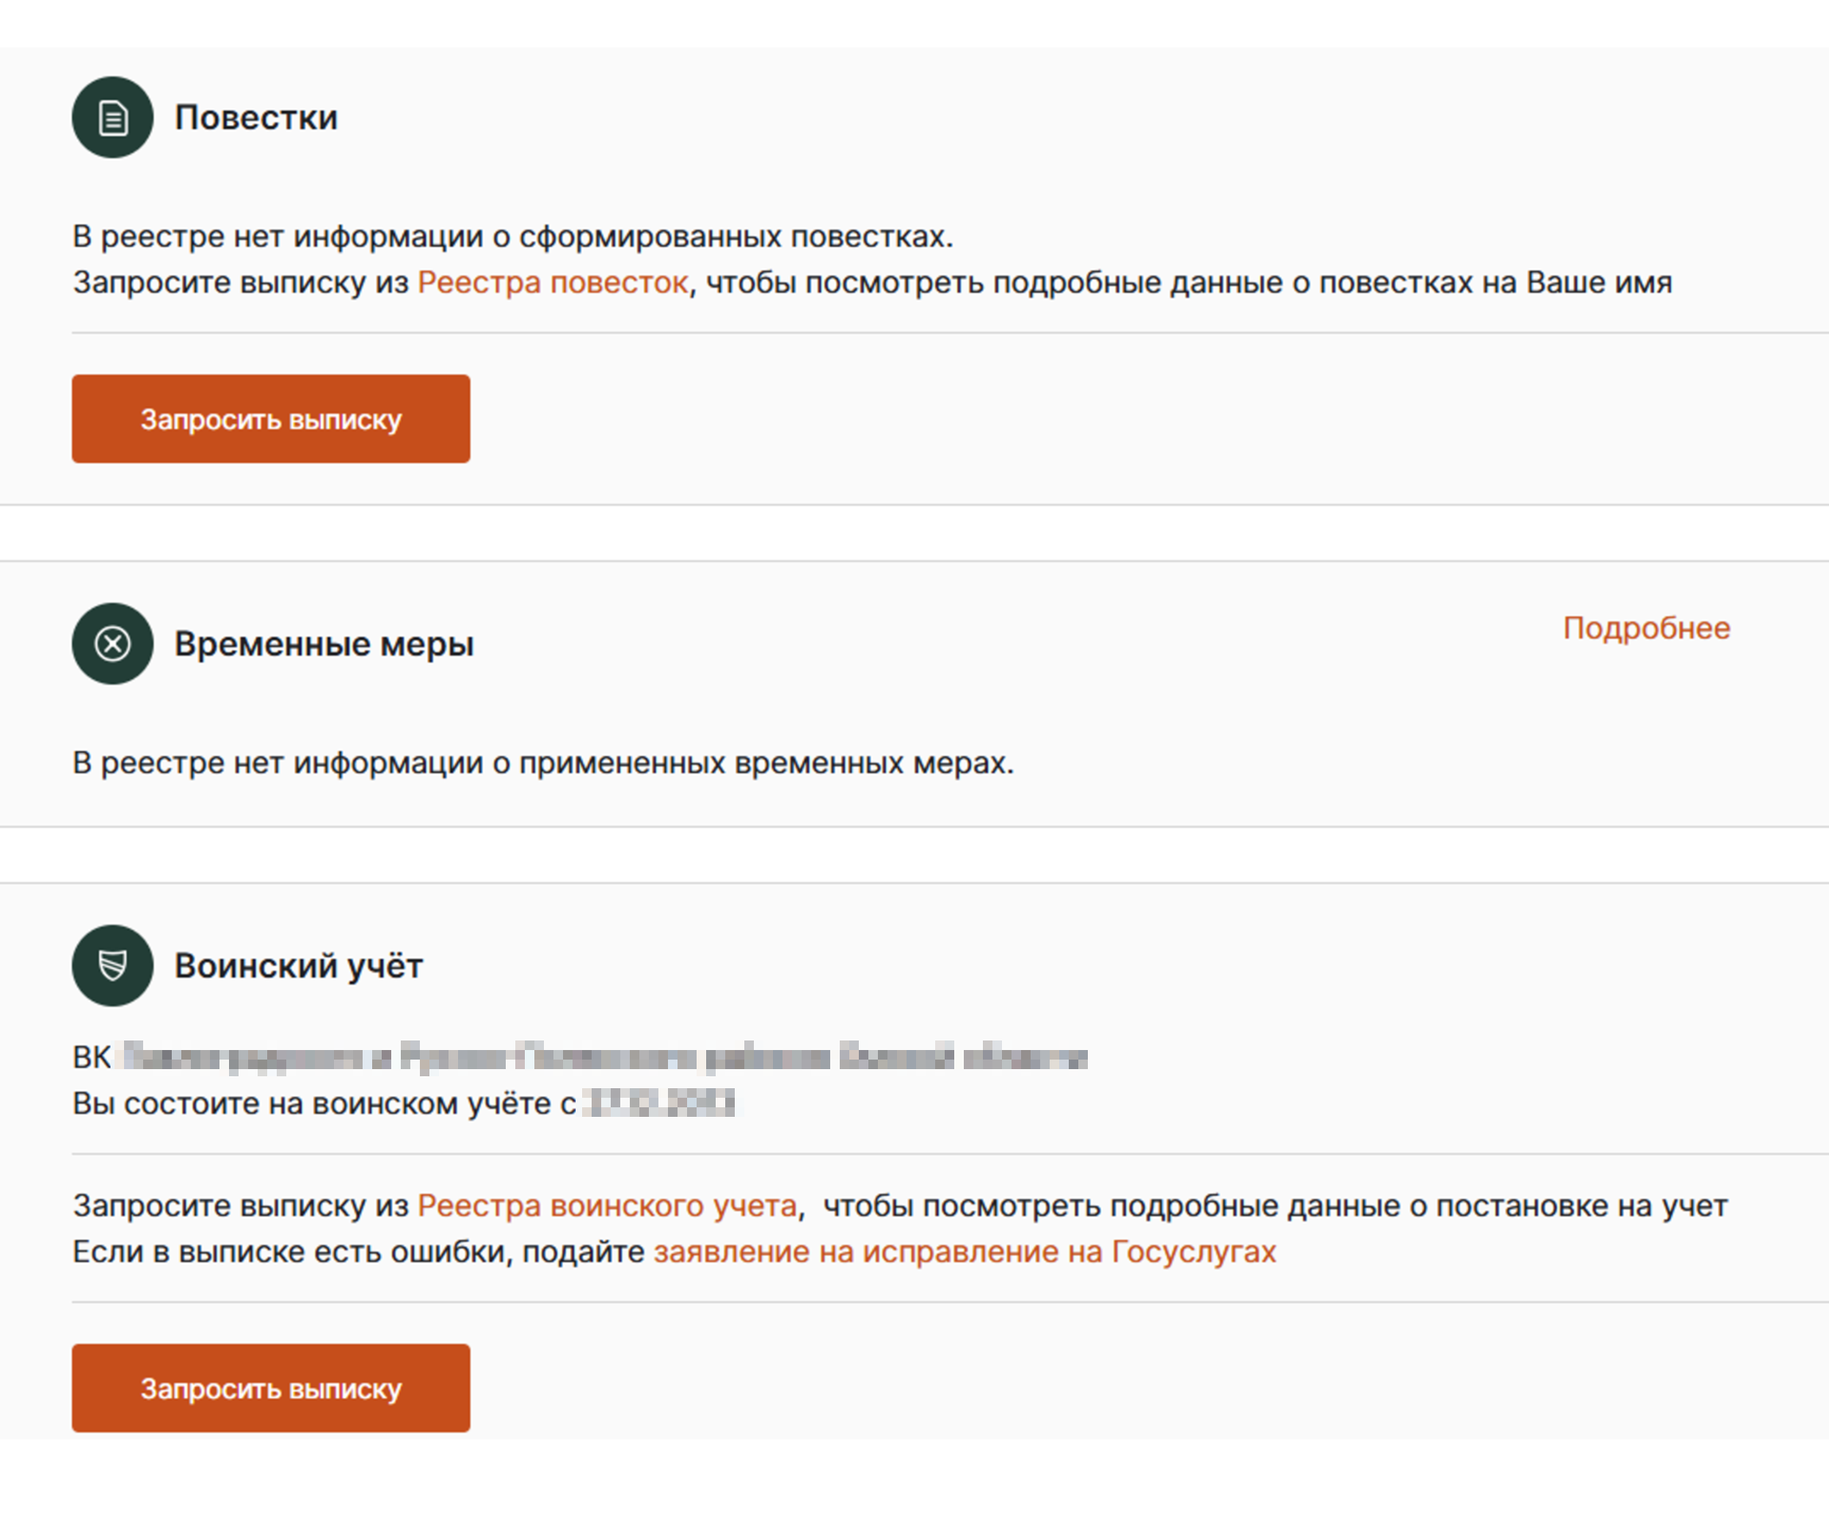
Task: Click the text about no примененных временных мерах
Action: (542, 763)
